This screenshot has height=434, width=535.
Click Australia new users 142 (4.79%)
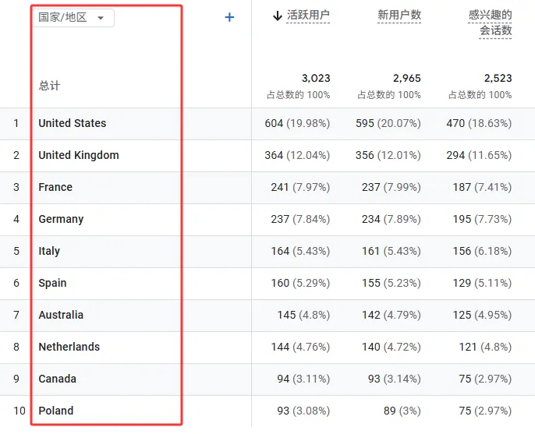tap(392, 315)
